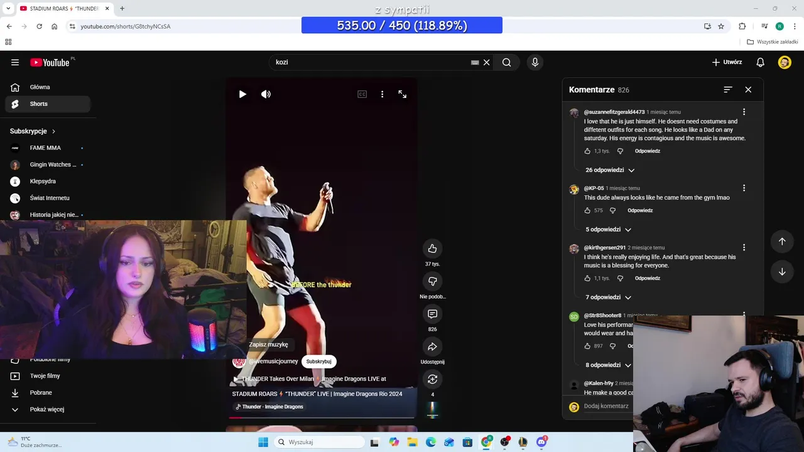Share the Short via Udostępnij
The width and height of the screenshot is (804, 452).
(x=432, y=347)
